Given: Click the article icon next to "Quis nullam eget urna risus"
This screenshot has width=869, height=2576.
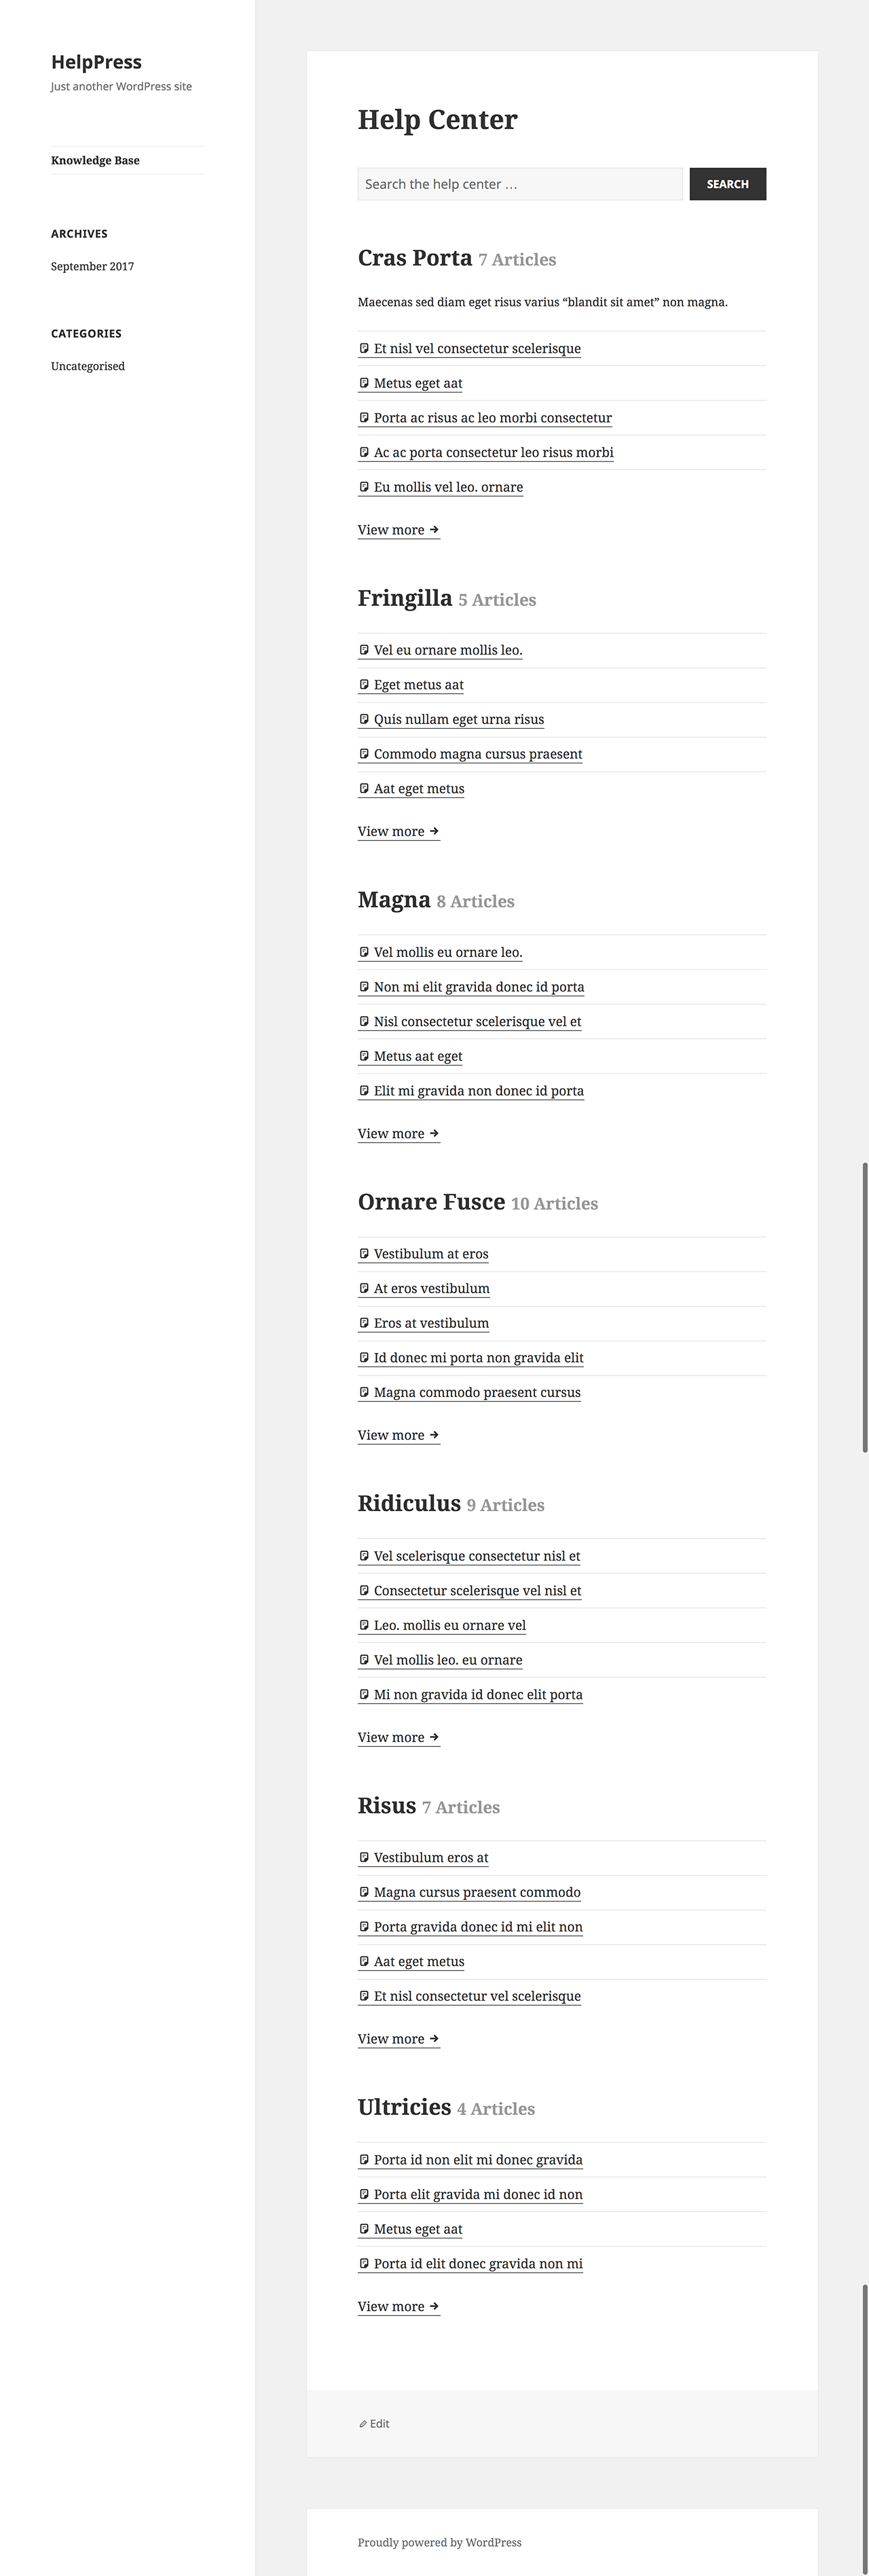Looking at the screenshot, I should click(364, 719).
